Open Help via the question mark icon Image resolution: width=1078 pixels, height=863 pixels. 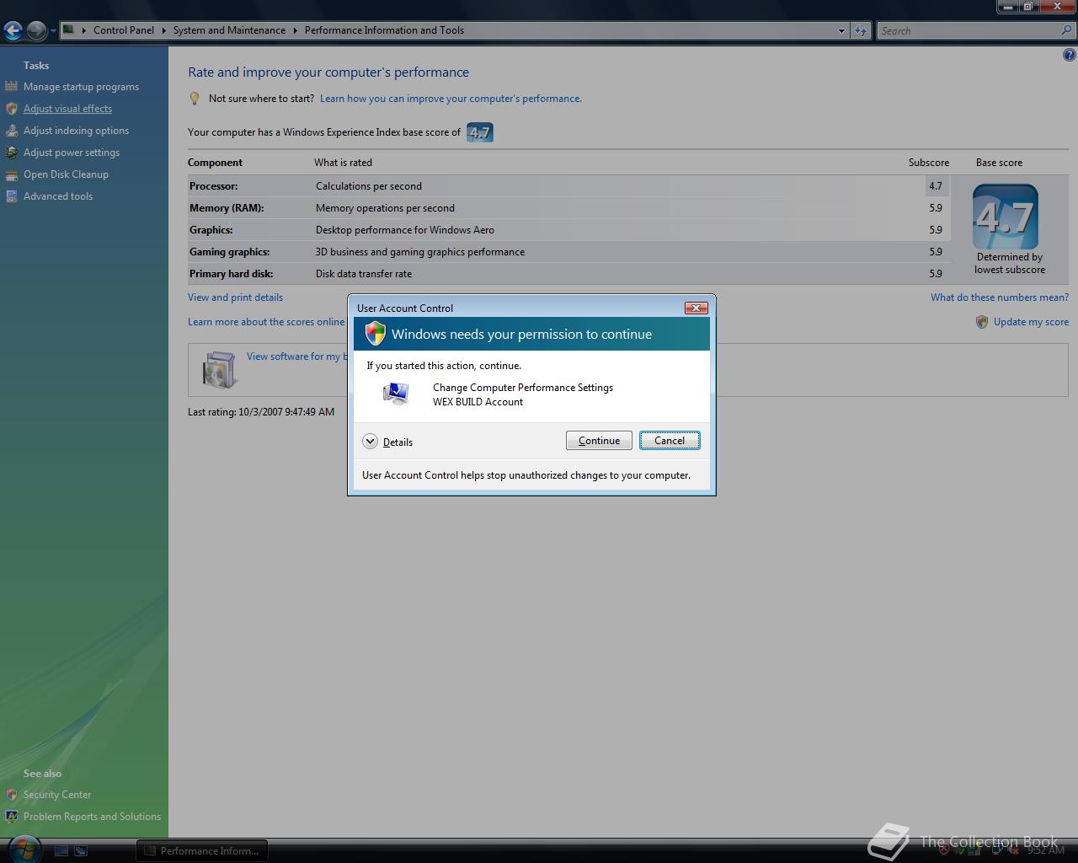(x=1070, y=55)
